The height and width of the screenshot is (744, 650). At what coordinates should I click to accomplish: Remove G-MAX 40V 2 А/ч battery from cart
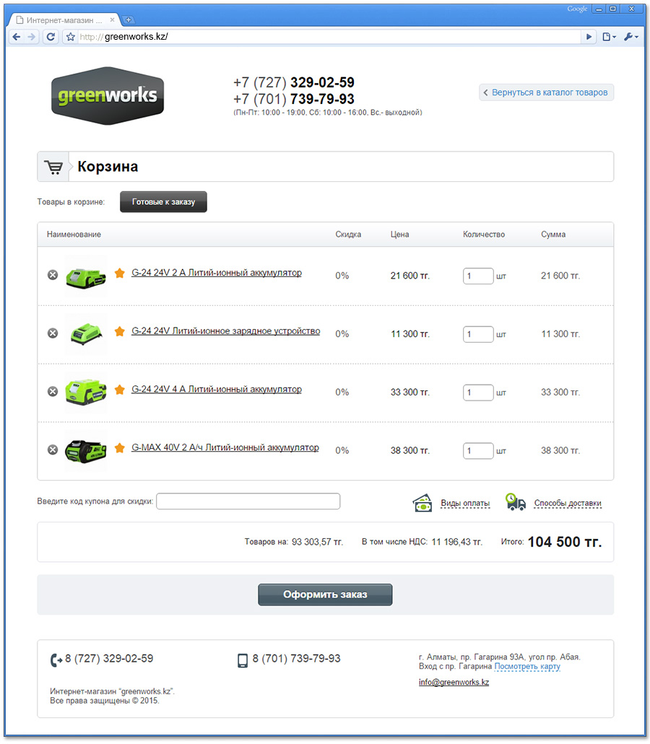click(x=53, y=450)
